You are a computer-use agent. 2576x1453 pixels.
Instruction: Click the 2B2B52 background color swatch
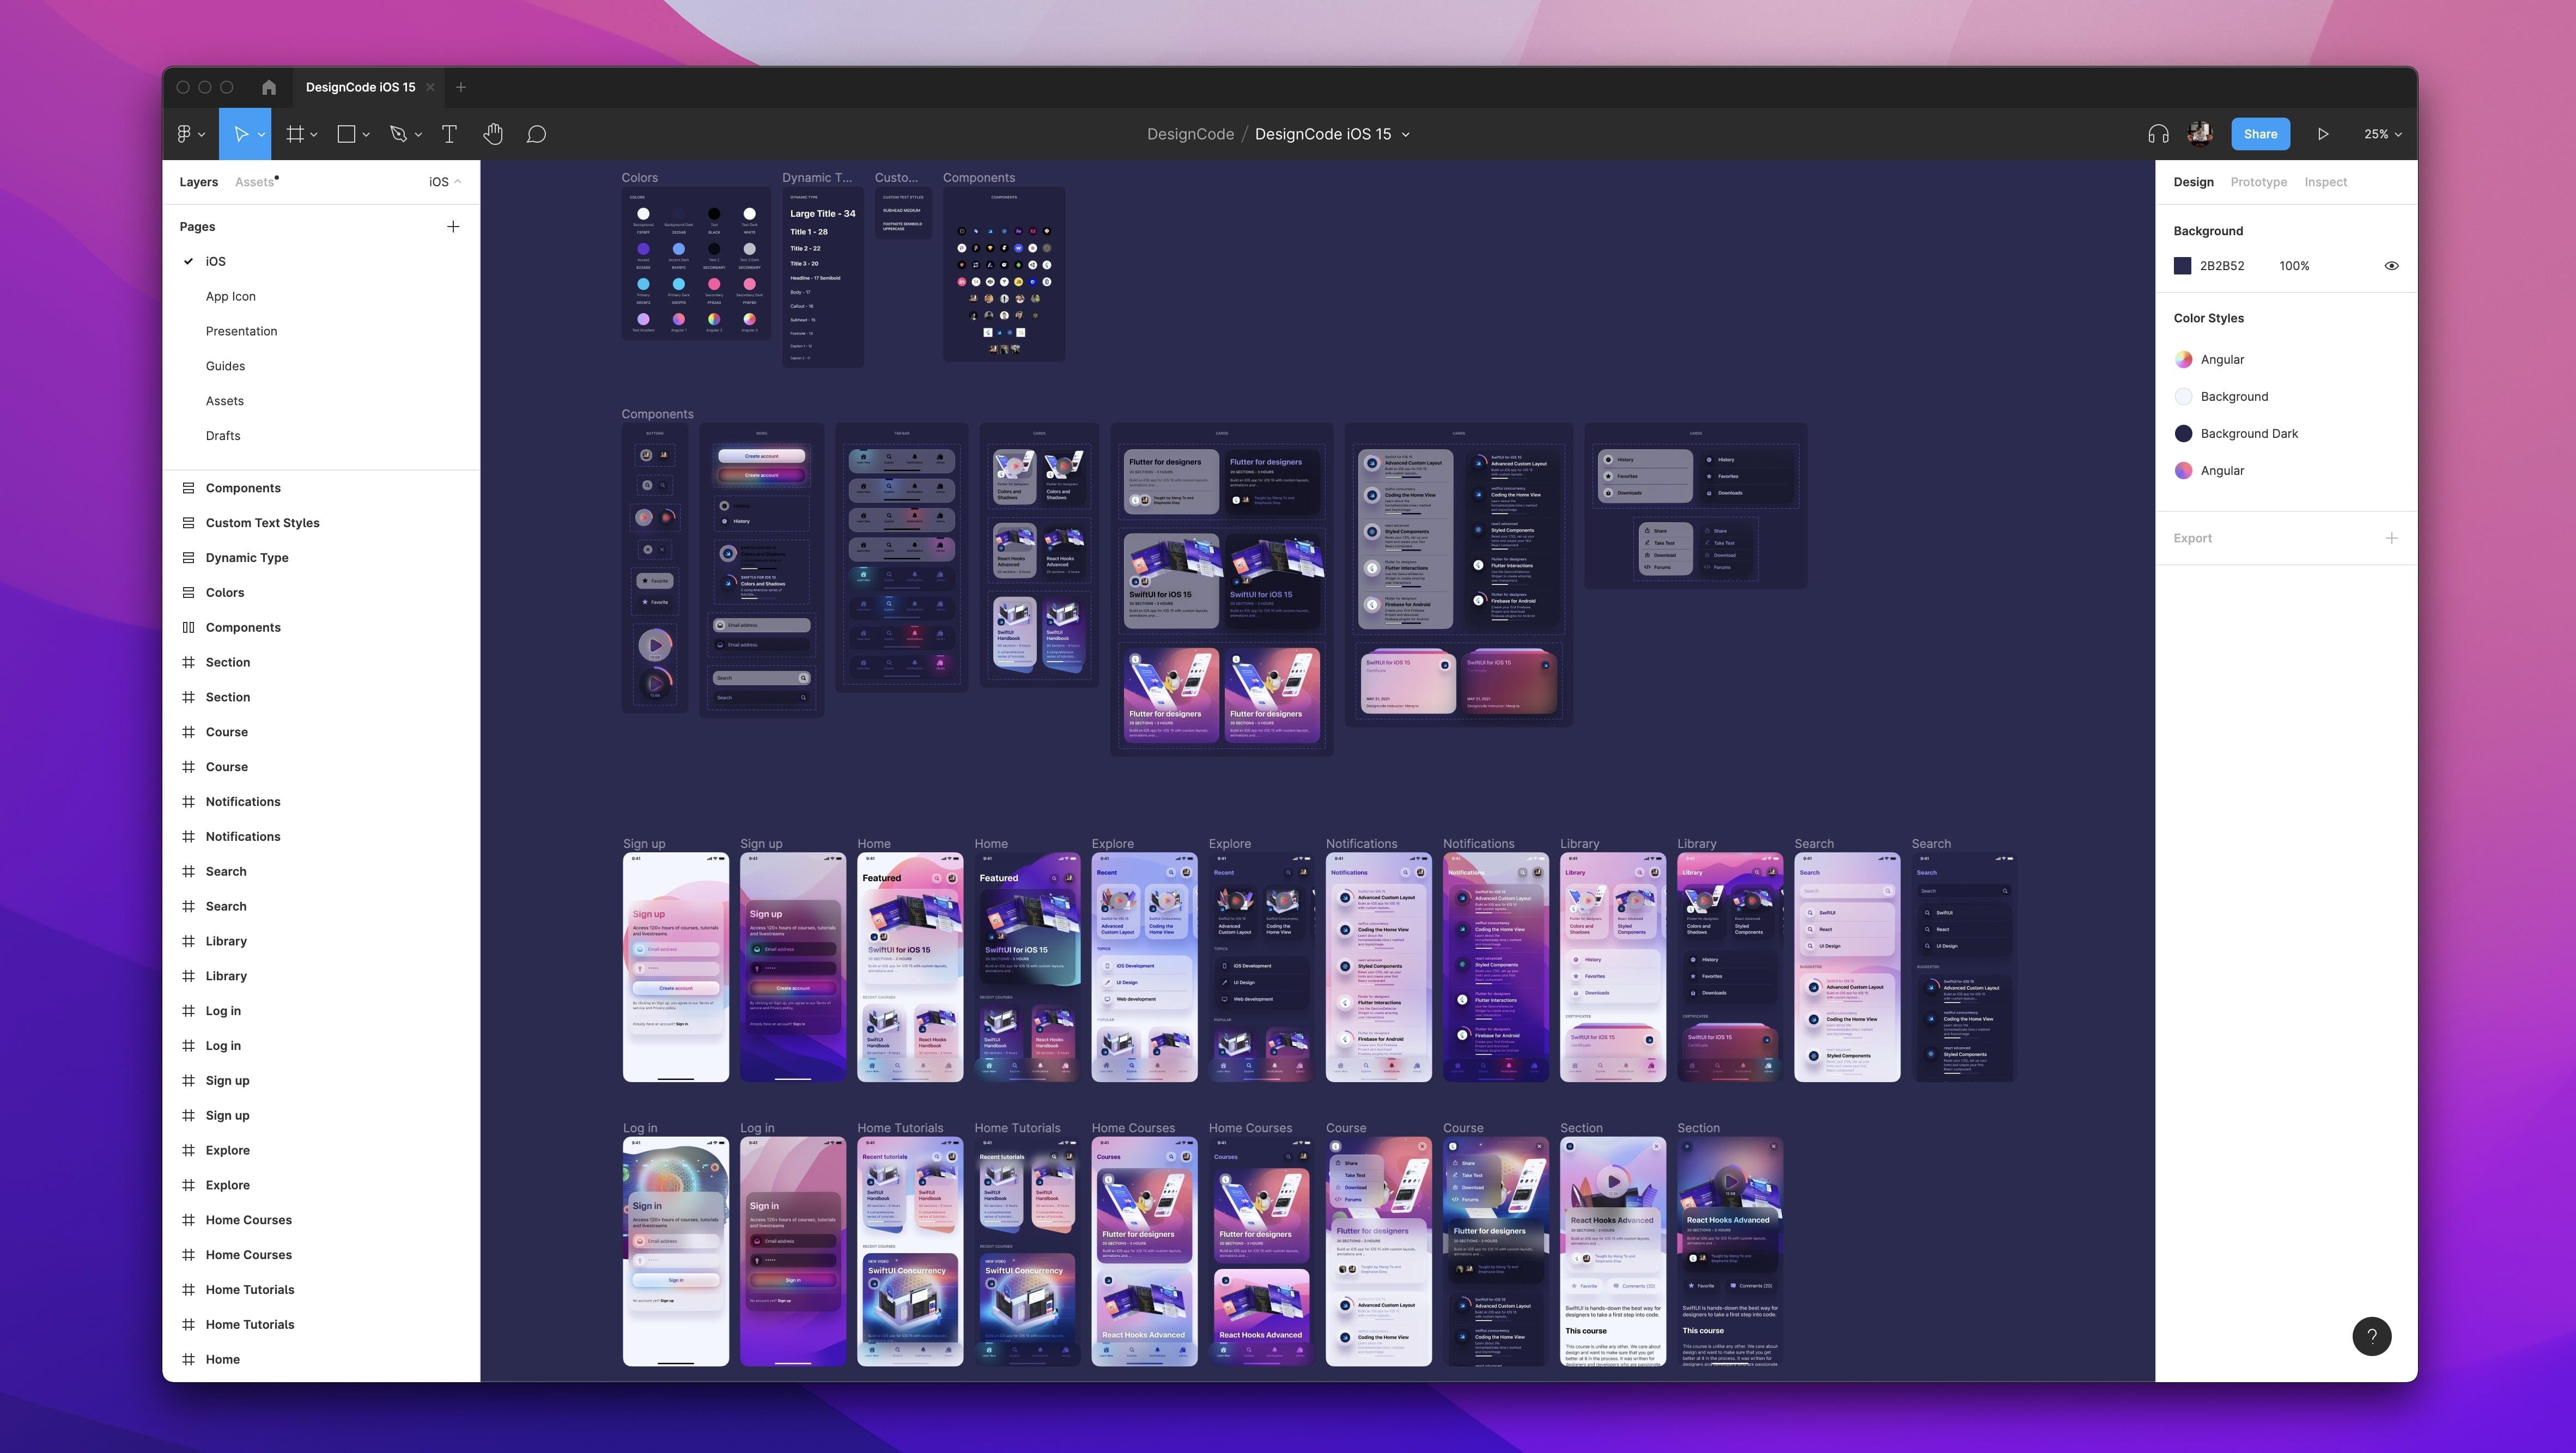[2183, 265]
